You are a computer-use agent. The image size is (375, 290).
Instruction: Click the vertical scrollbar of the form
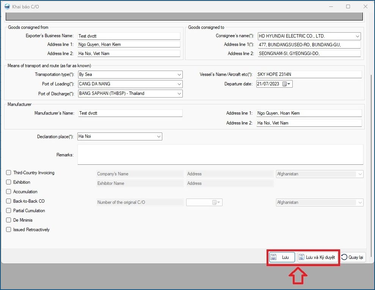[x=371, y=165]
